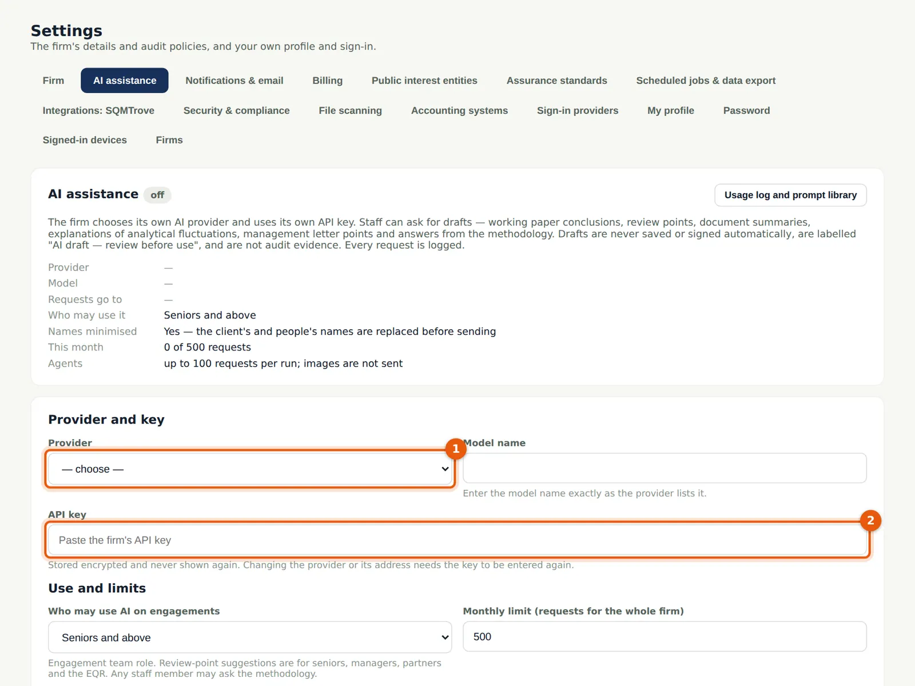The width and height of the screenshot is (915, 686).
Task: Open the Provider dropdown
Action: tap(250, 469)
